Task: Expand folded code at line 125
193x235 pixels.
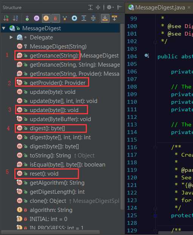Action: (155, 216)
